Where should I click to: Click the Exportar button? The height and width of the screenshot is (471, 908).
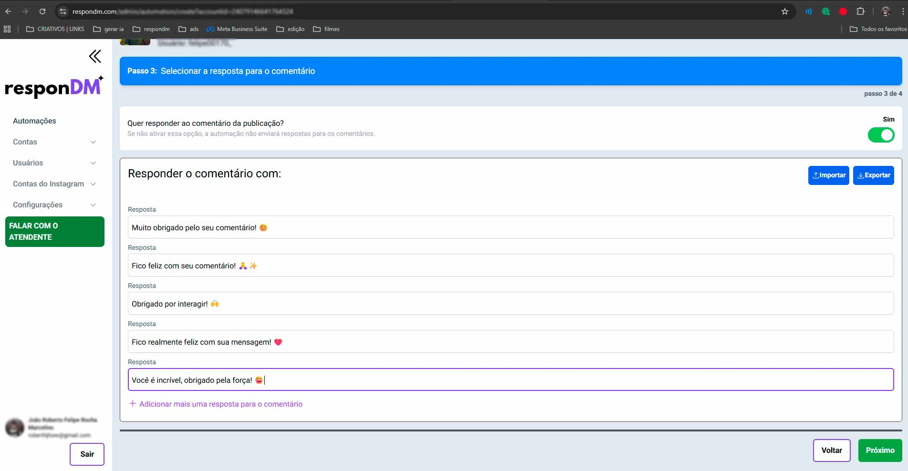(873, 175)
